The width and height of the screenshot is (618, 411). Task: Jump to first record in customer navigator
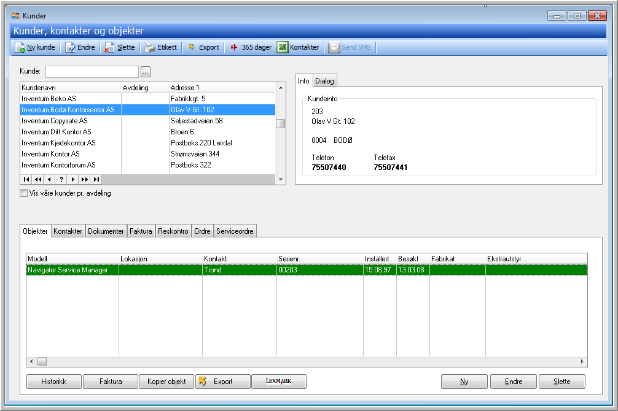tap(26, 180)
